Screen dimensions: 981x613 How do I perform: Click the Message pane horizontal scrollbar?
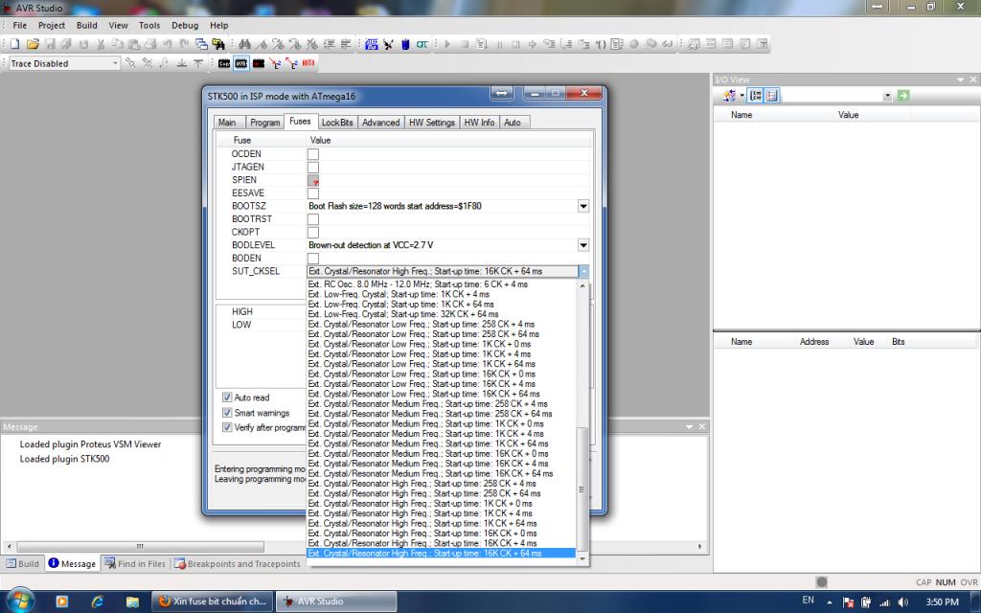[x=140, y=546]
